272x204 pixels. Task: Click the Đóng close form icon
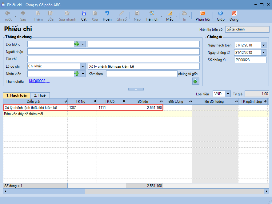(234, 14)
